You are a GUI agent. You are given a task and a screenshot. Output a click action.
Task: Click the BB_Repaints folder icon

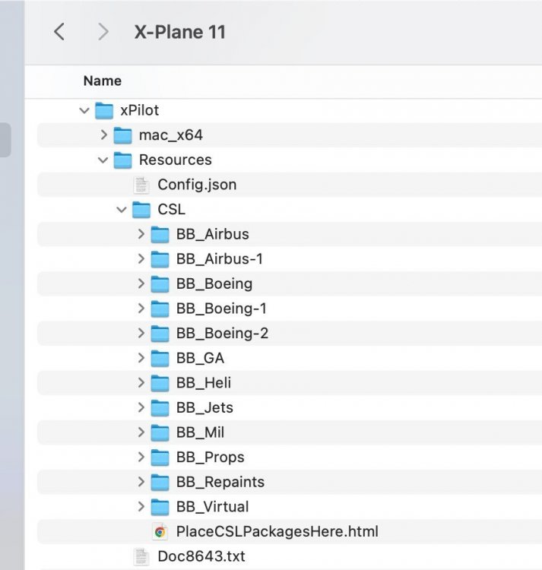(x=160, y=482)
